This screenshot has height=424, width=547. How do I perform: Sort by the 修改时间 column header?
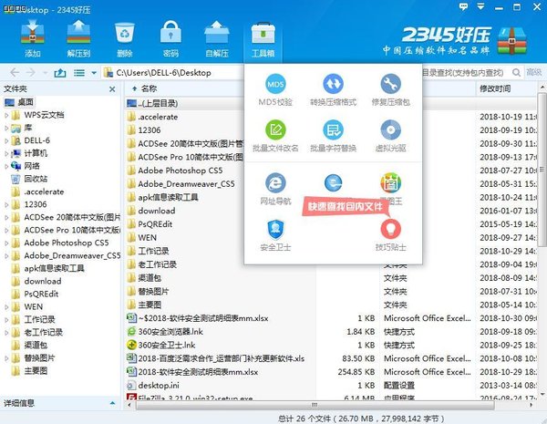click(495, 88)
